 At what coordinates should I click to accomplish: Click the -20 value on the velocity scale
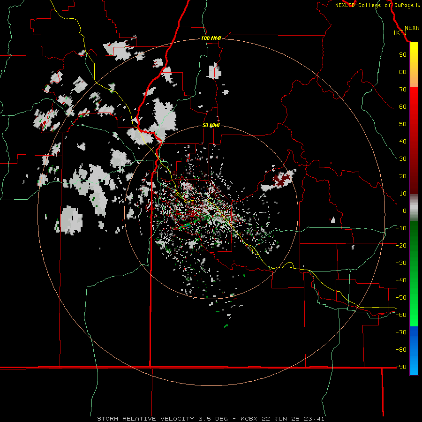pyautogui.click(x=401, y=245)
